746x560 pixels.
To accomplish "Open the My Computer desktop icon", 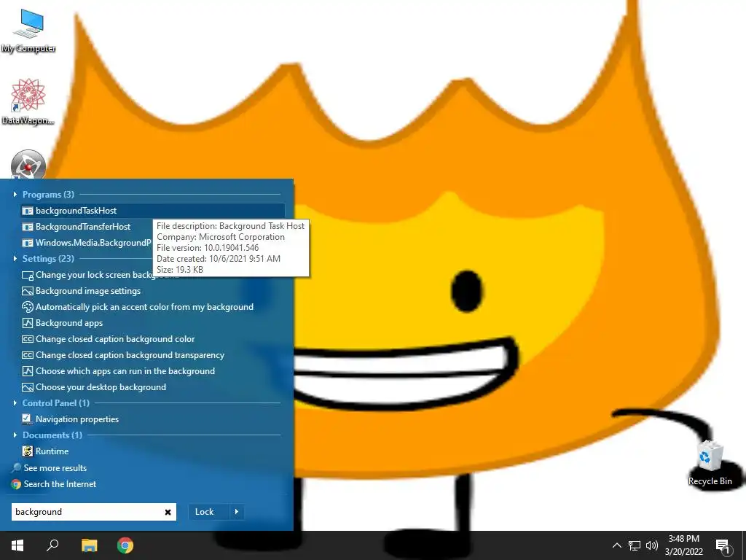I will click(x=28, y=31).
